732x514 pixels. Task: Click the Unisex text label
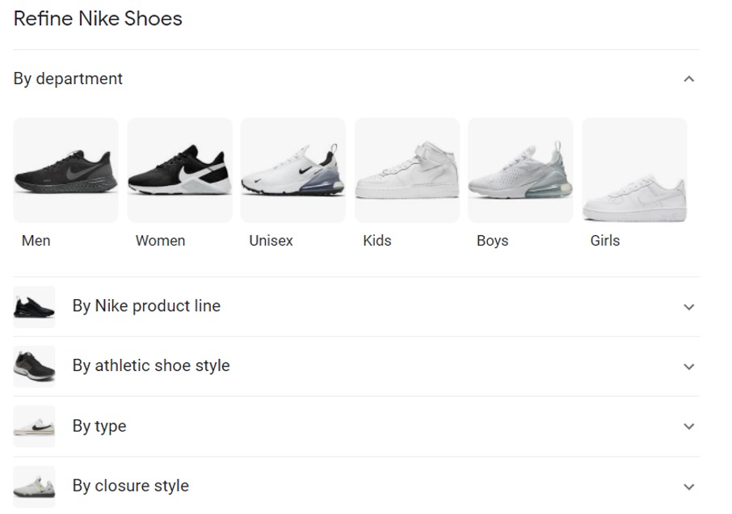tap(271, 241)
